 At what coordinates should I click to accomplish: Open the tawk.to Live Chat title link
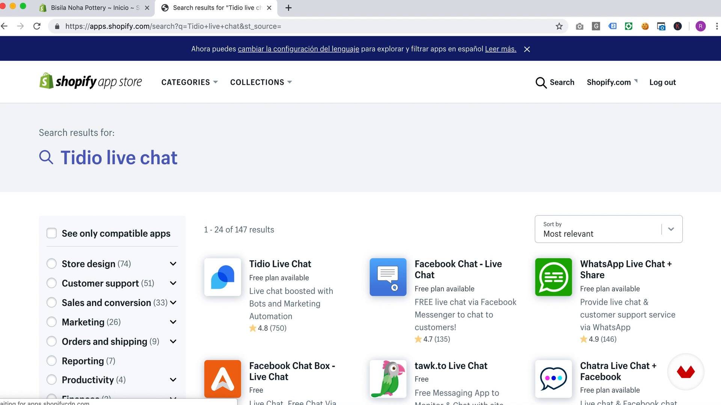[451, 366]
